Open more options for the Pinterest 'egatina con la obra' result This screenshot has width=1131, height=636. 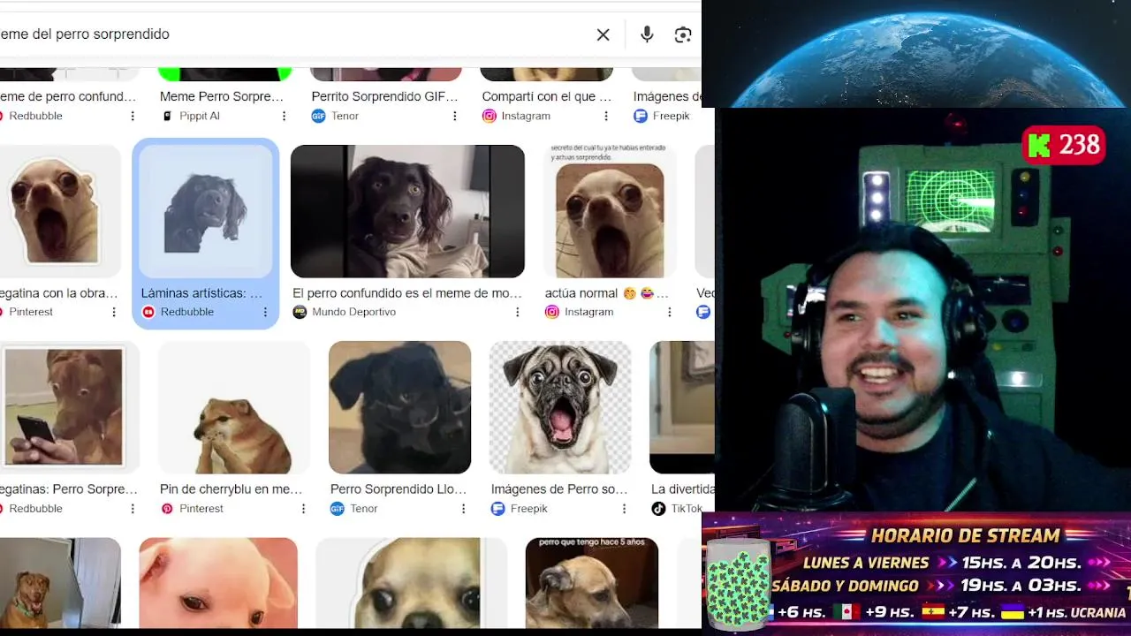coord(114,312)
